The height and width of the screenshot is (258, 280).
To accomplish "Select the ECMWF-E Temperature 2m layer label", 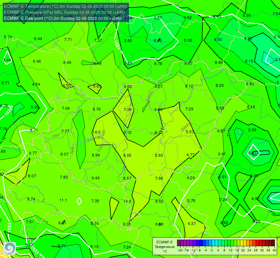I will coord(65,6).
